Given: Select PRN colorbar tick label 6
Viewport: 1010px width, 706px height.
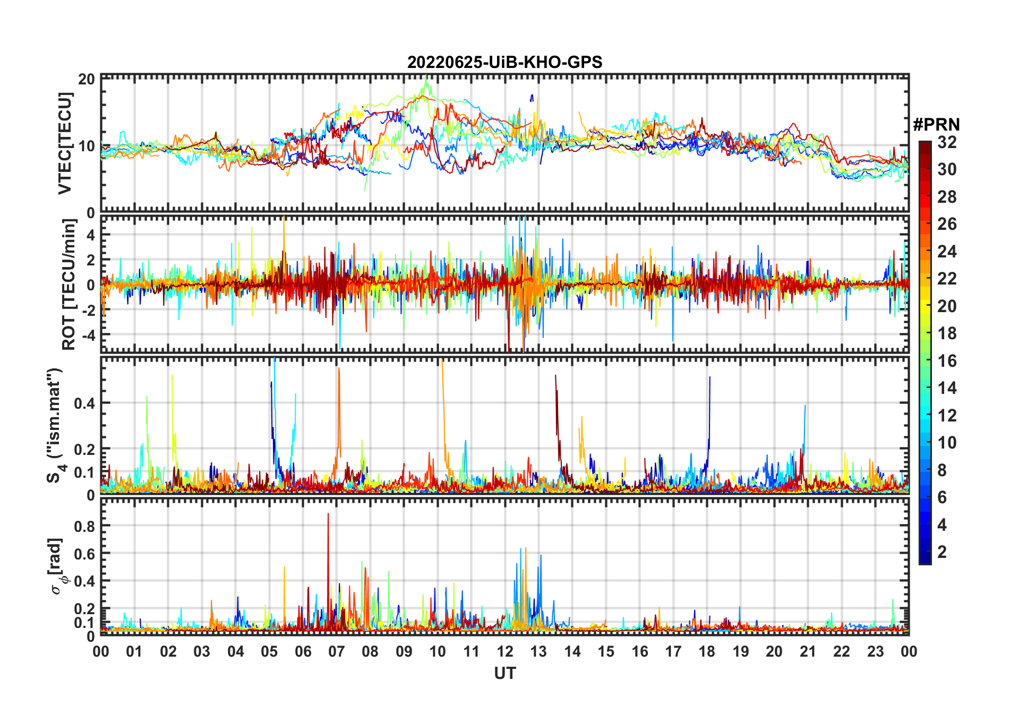Looking at the screenshot, I should coord(943,497).
